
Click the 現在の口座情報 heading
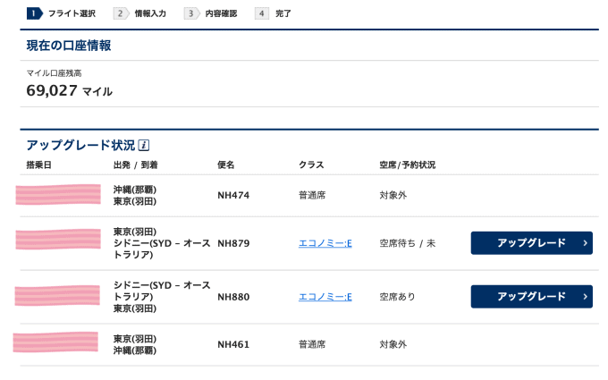tap(69, 46)
